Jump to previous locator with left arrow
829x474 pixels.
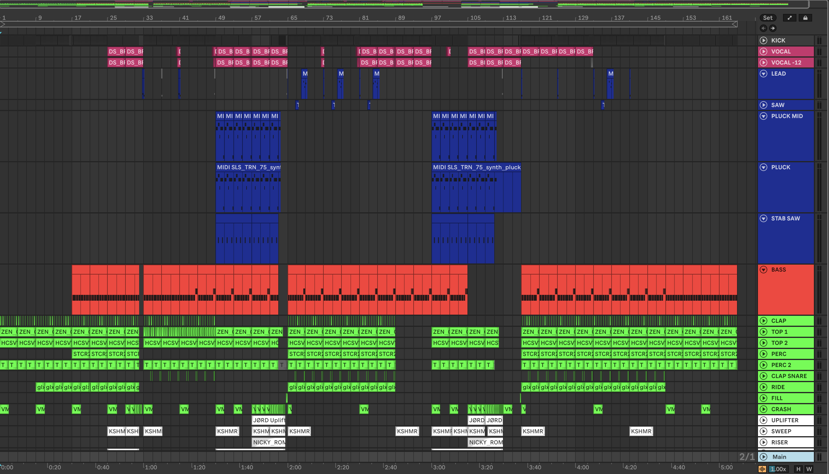(763, 28)
